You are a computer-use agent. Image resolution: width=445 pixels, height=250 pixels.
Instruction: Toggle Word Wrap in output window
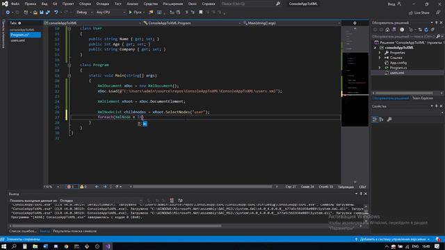coord(180,201)
